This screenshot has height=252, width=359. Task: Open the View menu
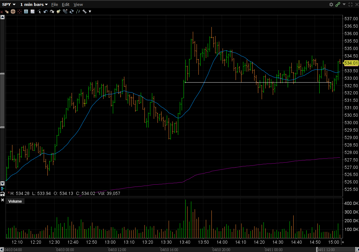(78, 4)
